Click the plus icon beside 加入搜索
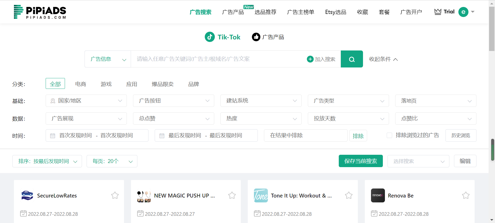The height and width of the screenshot is (223, 495). pos(310,59)
